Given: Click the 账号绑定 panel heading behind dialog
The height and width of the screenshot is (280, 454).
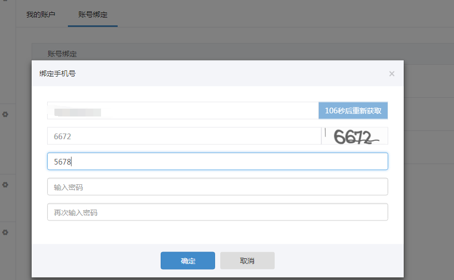Looking at the screenshot, I should pos(62,54).
